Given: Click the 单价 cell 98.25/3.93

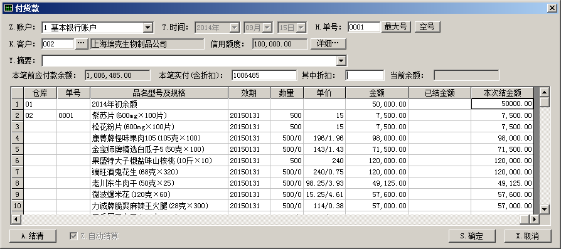Looking at the screenshot, I should 324,183.
